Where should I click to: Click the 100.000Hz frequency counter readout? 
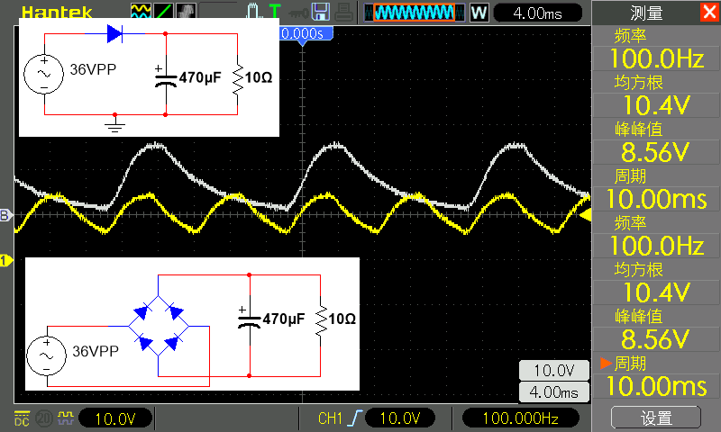click(x=520, y=418)
